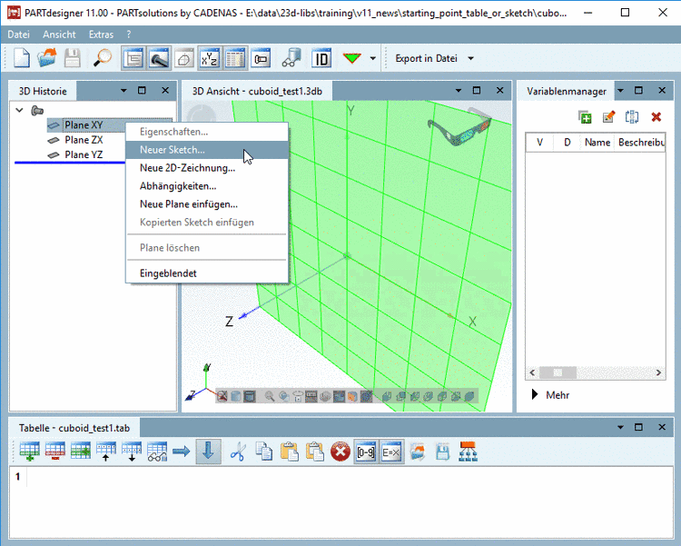Toggle the XYZ variable manager window button
Screen dimensions: 681x546
click(210, 58)
